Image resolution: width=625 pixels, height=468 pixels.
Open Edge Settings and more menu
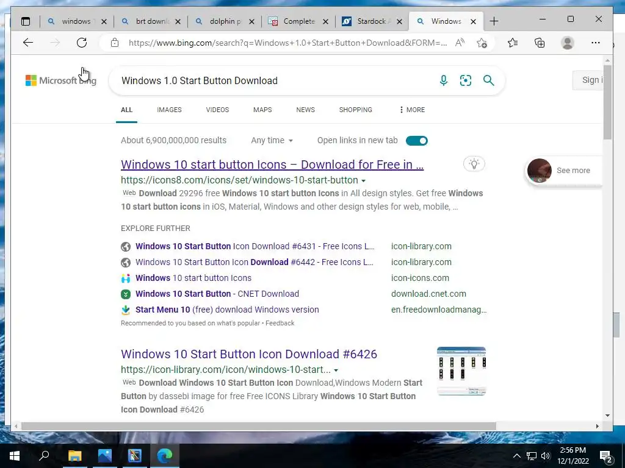tap(596, 43)
